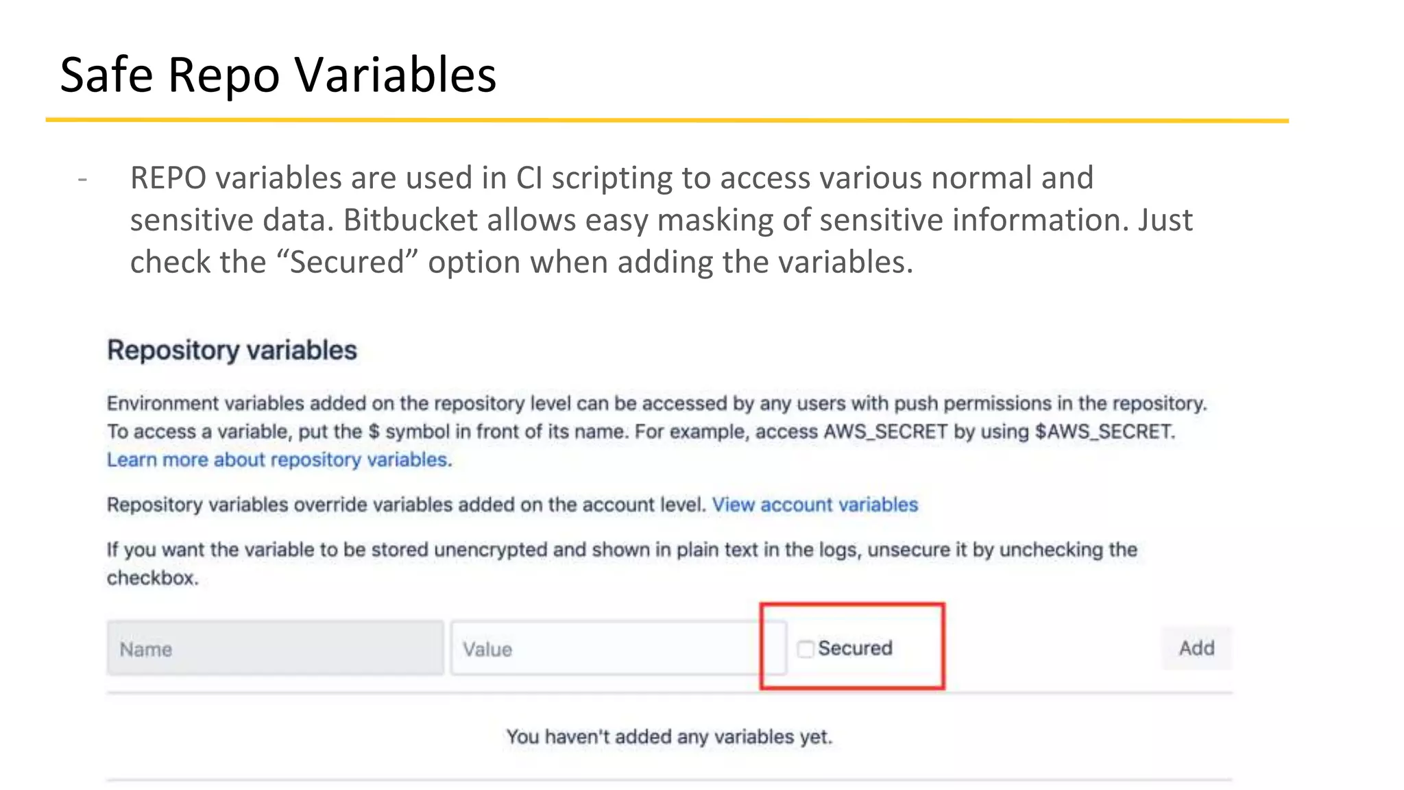The height and width of the screenshot is (790, 1404).
Task: Click the quoted “Secured” word in bullet text
Action: [348, 262]
